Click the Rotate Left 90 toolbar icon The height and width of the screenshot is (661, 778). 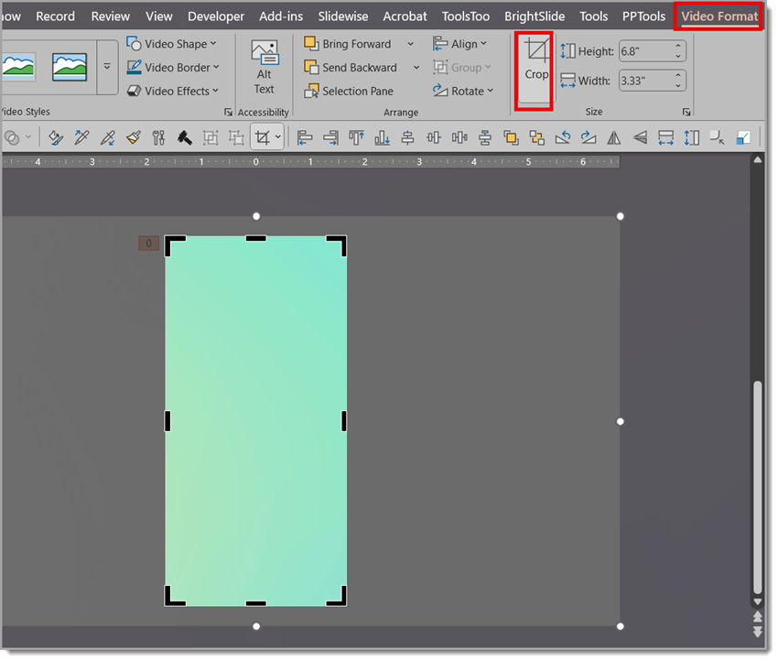coord(562,137)
